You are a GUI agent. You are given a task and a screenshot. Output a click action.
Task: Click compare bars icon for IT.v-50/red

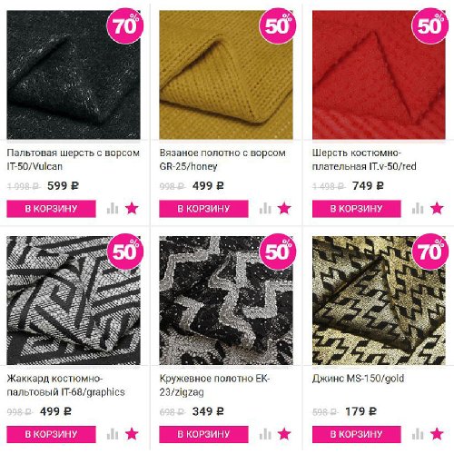coord(418,209)
